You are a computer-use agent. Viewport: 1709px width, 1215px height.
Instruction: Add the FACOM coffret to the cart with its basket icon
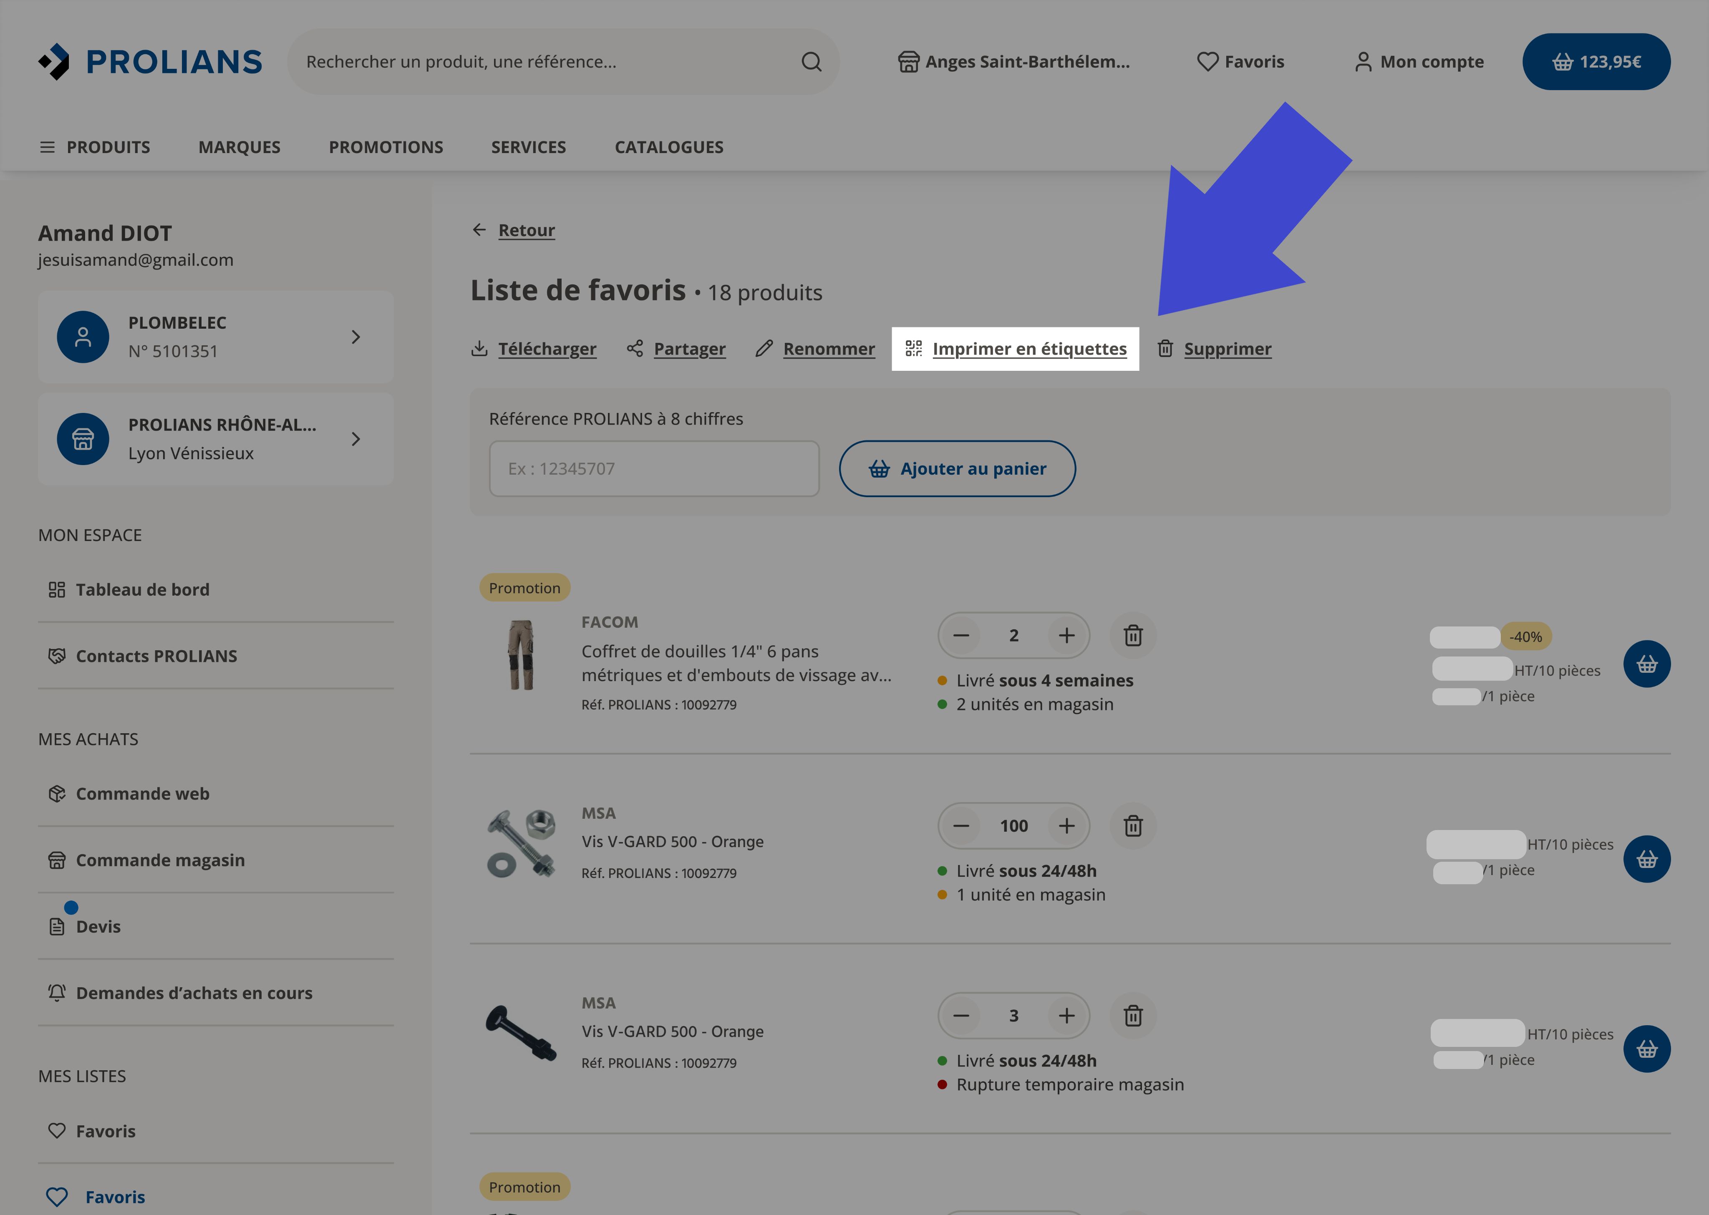pos(1646,664)
